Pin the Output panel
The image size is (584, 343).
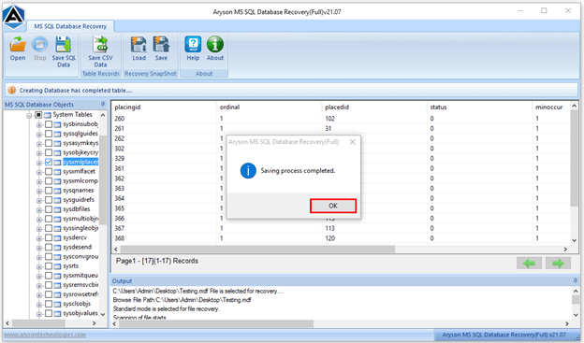576,280
